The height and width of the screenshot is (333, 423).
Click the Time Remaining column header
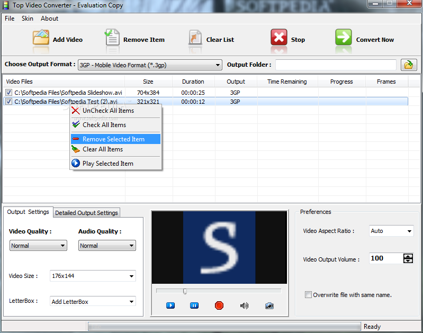[x=287, y=82]
